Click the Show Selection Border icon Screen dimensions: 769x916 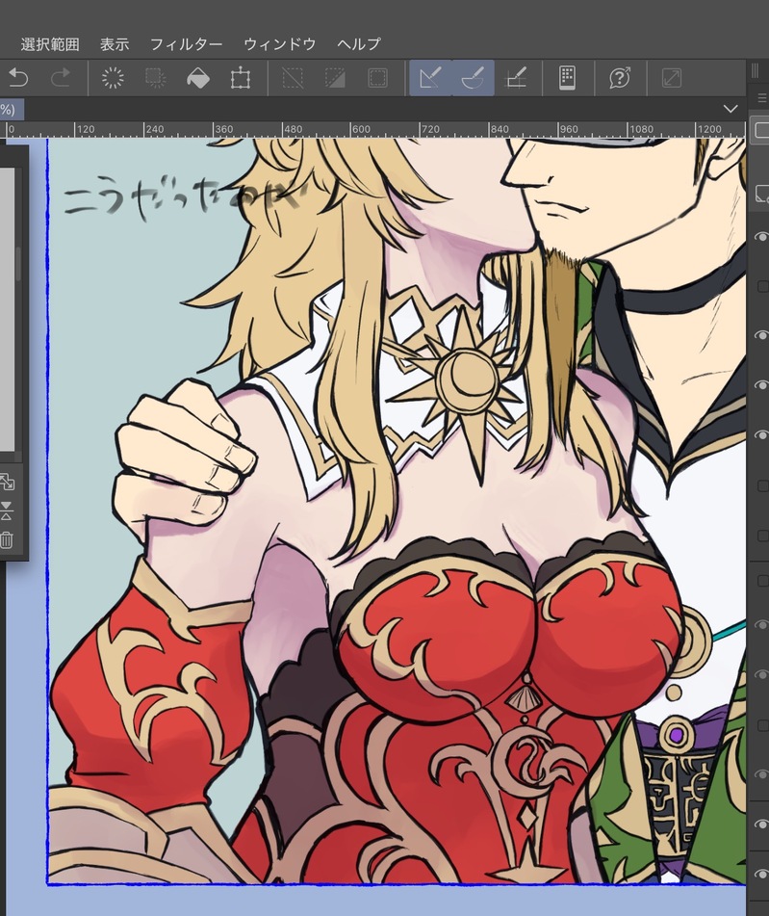click(x=378, y=78)
